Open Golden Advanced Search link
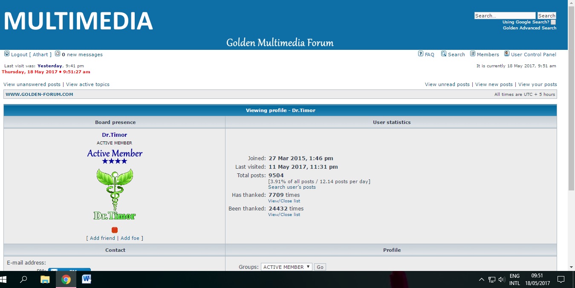The image size is (575, 288). click(x=529, y=28)
